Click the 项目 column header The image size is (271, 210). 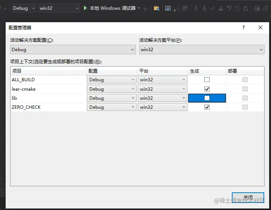49,71
